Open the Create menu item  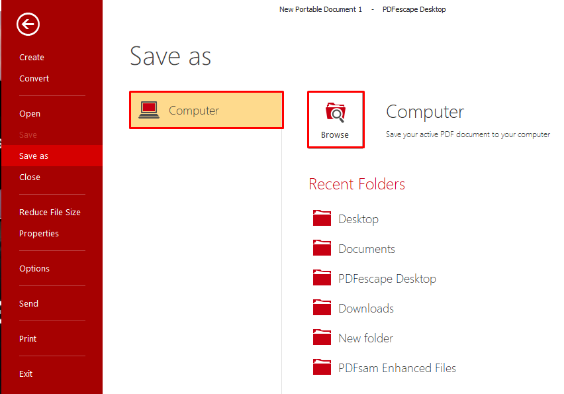point(32,57)
